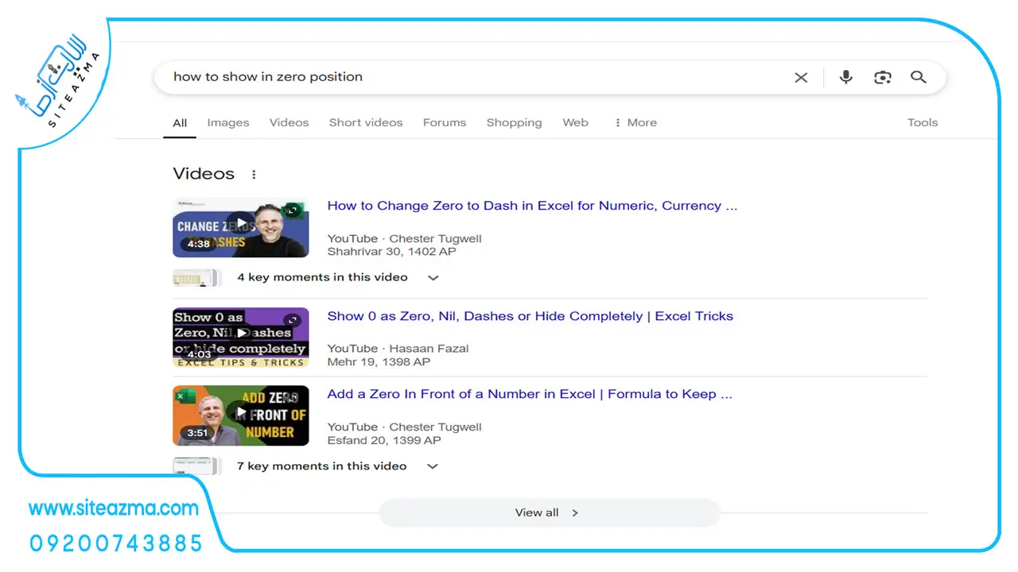Switch to the Shopping tab

click(514, 122)
